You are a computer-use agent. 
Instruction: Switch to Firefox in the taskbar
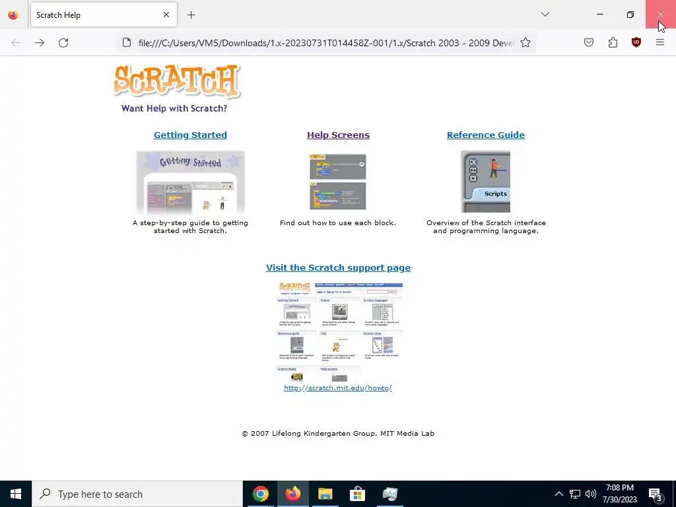pyautogui.click(x=292, y=494)
